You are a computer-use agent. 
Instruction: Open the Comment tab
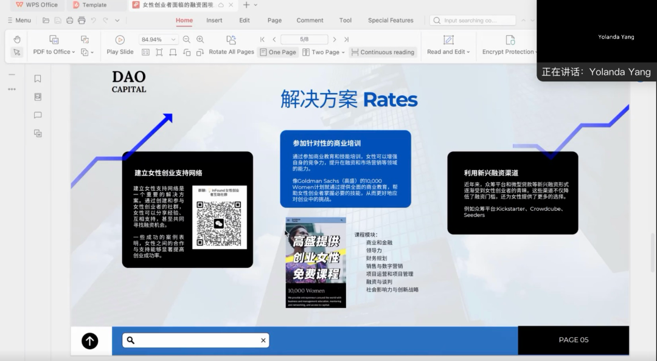point(310,20)
